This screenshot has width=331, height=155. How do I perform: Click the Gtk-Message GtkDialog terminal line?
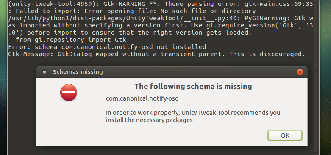click(157, 54)
